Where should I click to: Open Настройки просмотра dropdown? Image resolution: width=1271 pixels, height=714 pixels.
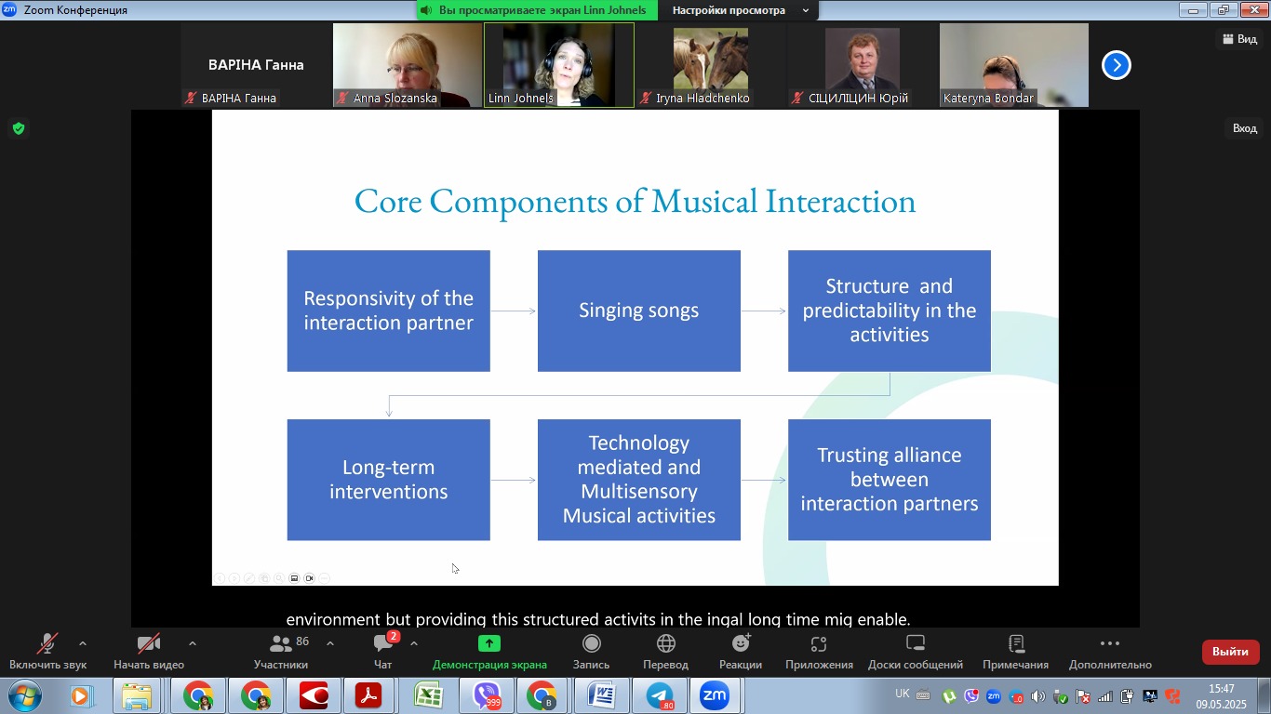[740, 10]
